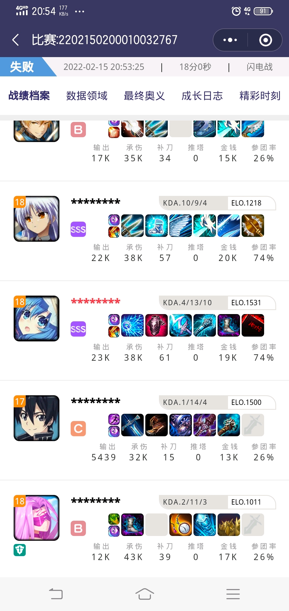The width and height of the screenshot is (289, 611).
Task: Tap the red masked player name
Action: pos(96,301)
